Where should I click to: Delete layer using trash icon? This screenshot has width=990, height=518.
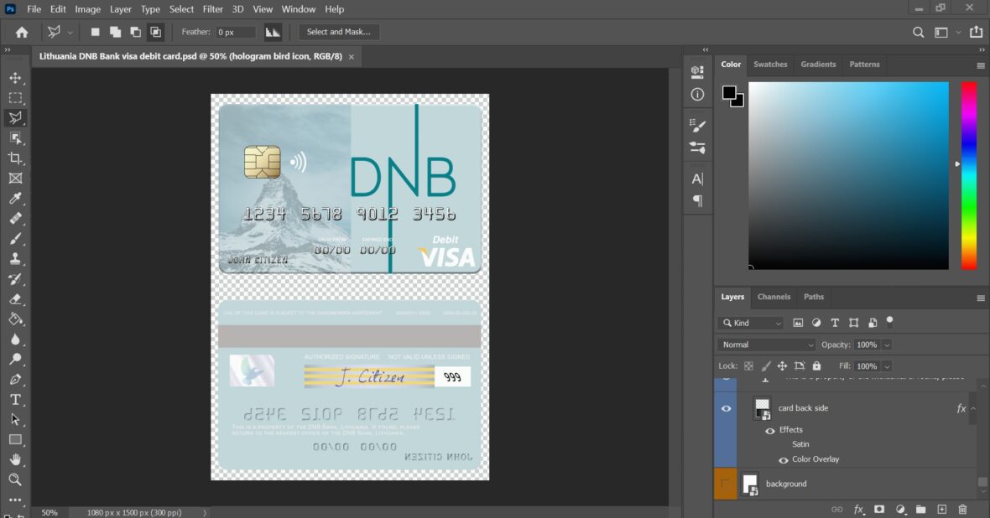tap(962, 509)
